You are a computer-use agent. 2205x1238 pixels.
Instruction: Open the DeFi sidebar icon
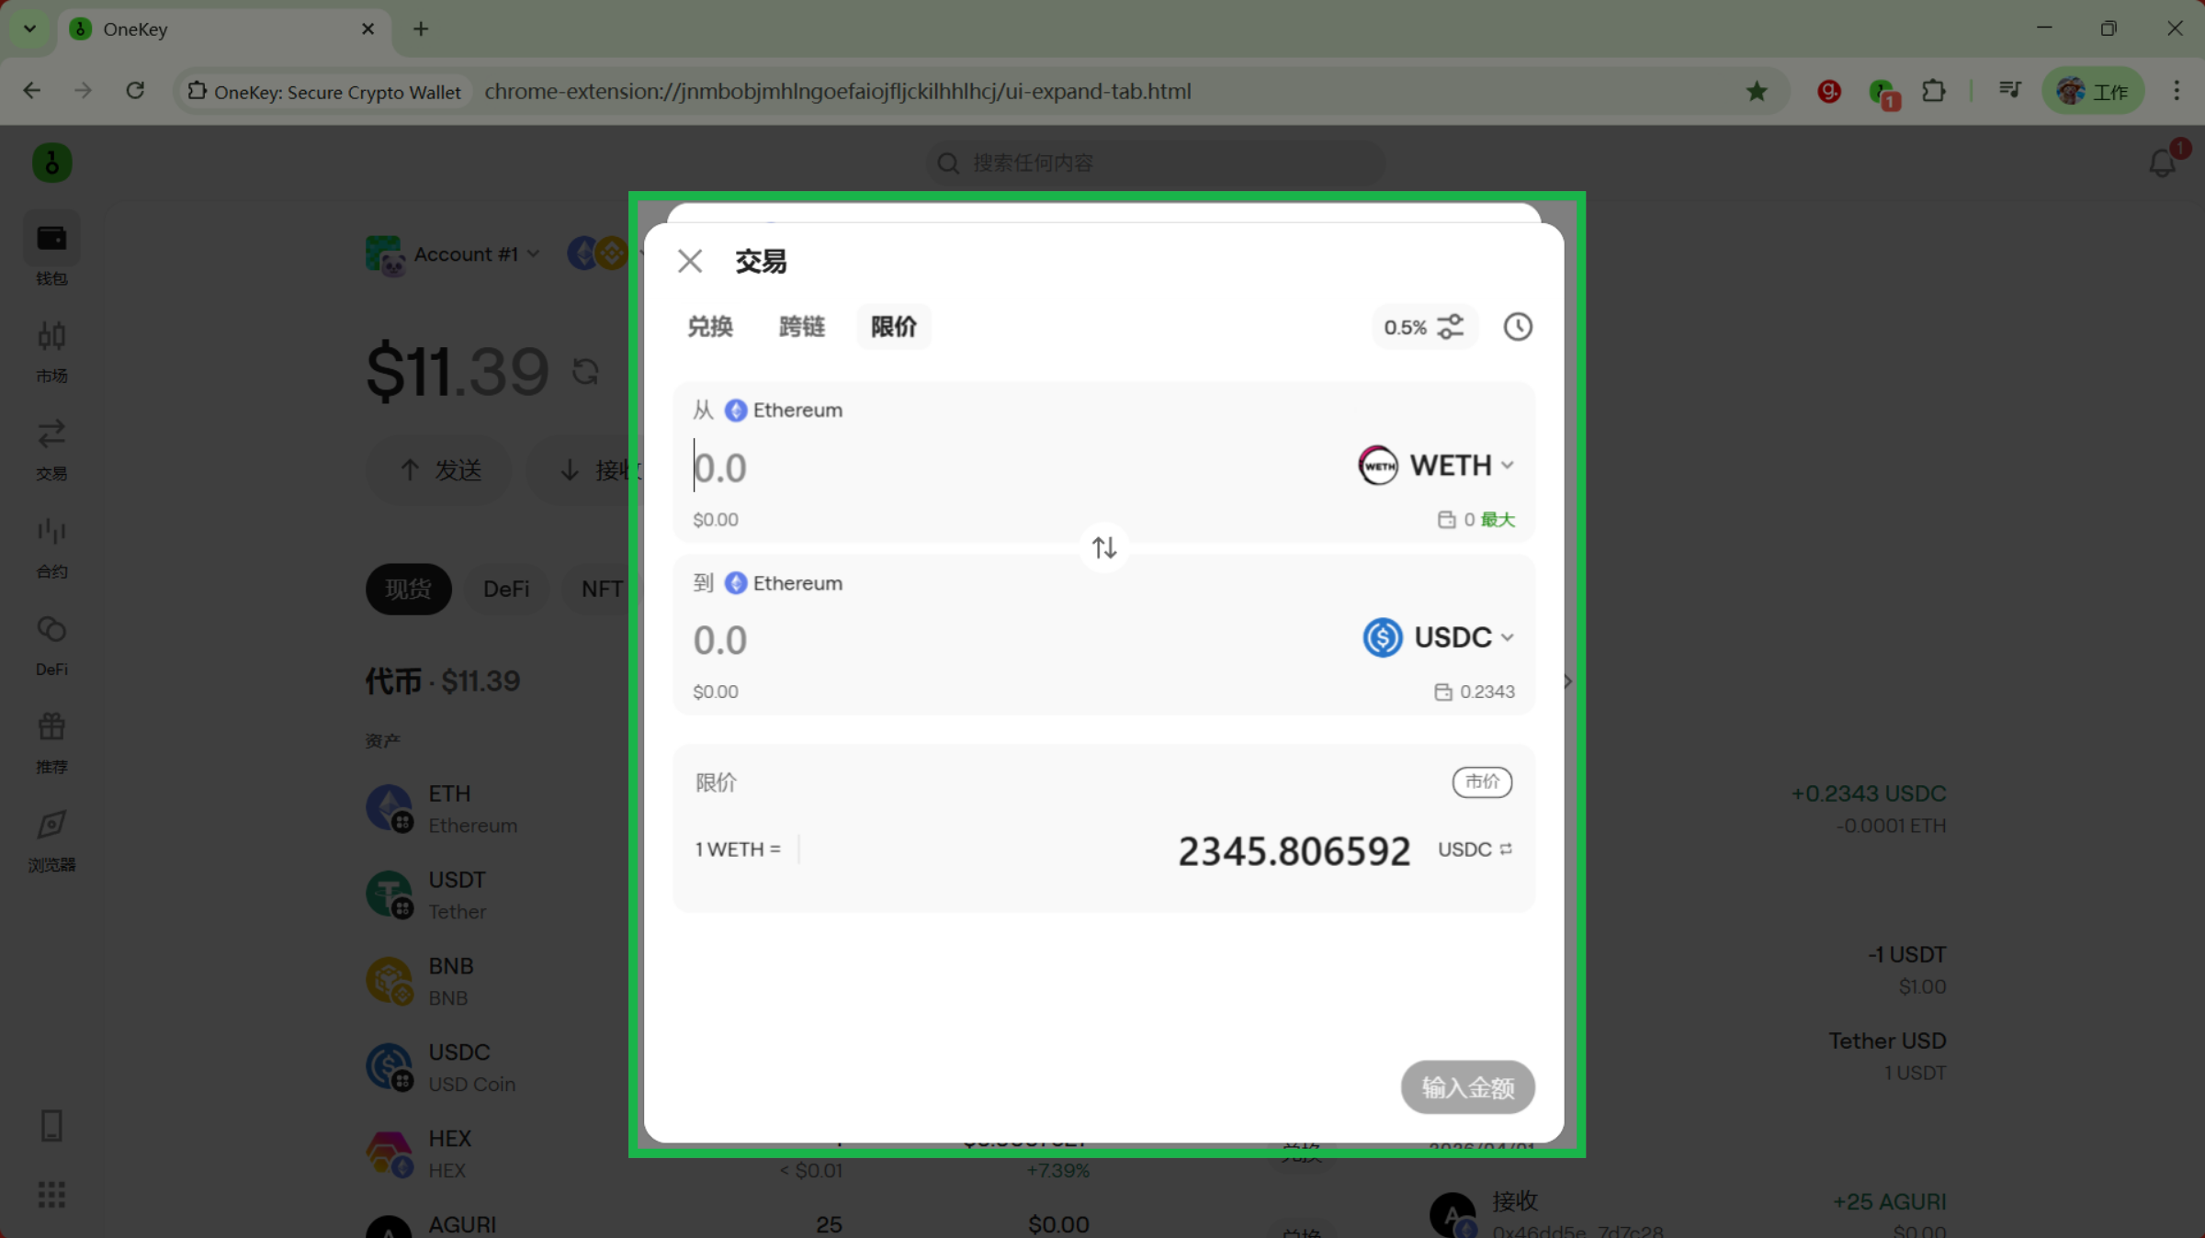pyautogui.click(x=51, y=646)
